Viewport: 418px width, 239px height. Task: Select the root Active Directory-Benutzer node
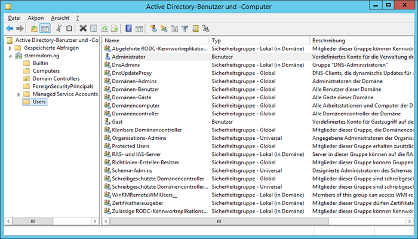click(x=57, y=40)
